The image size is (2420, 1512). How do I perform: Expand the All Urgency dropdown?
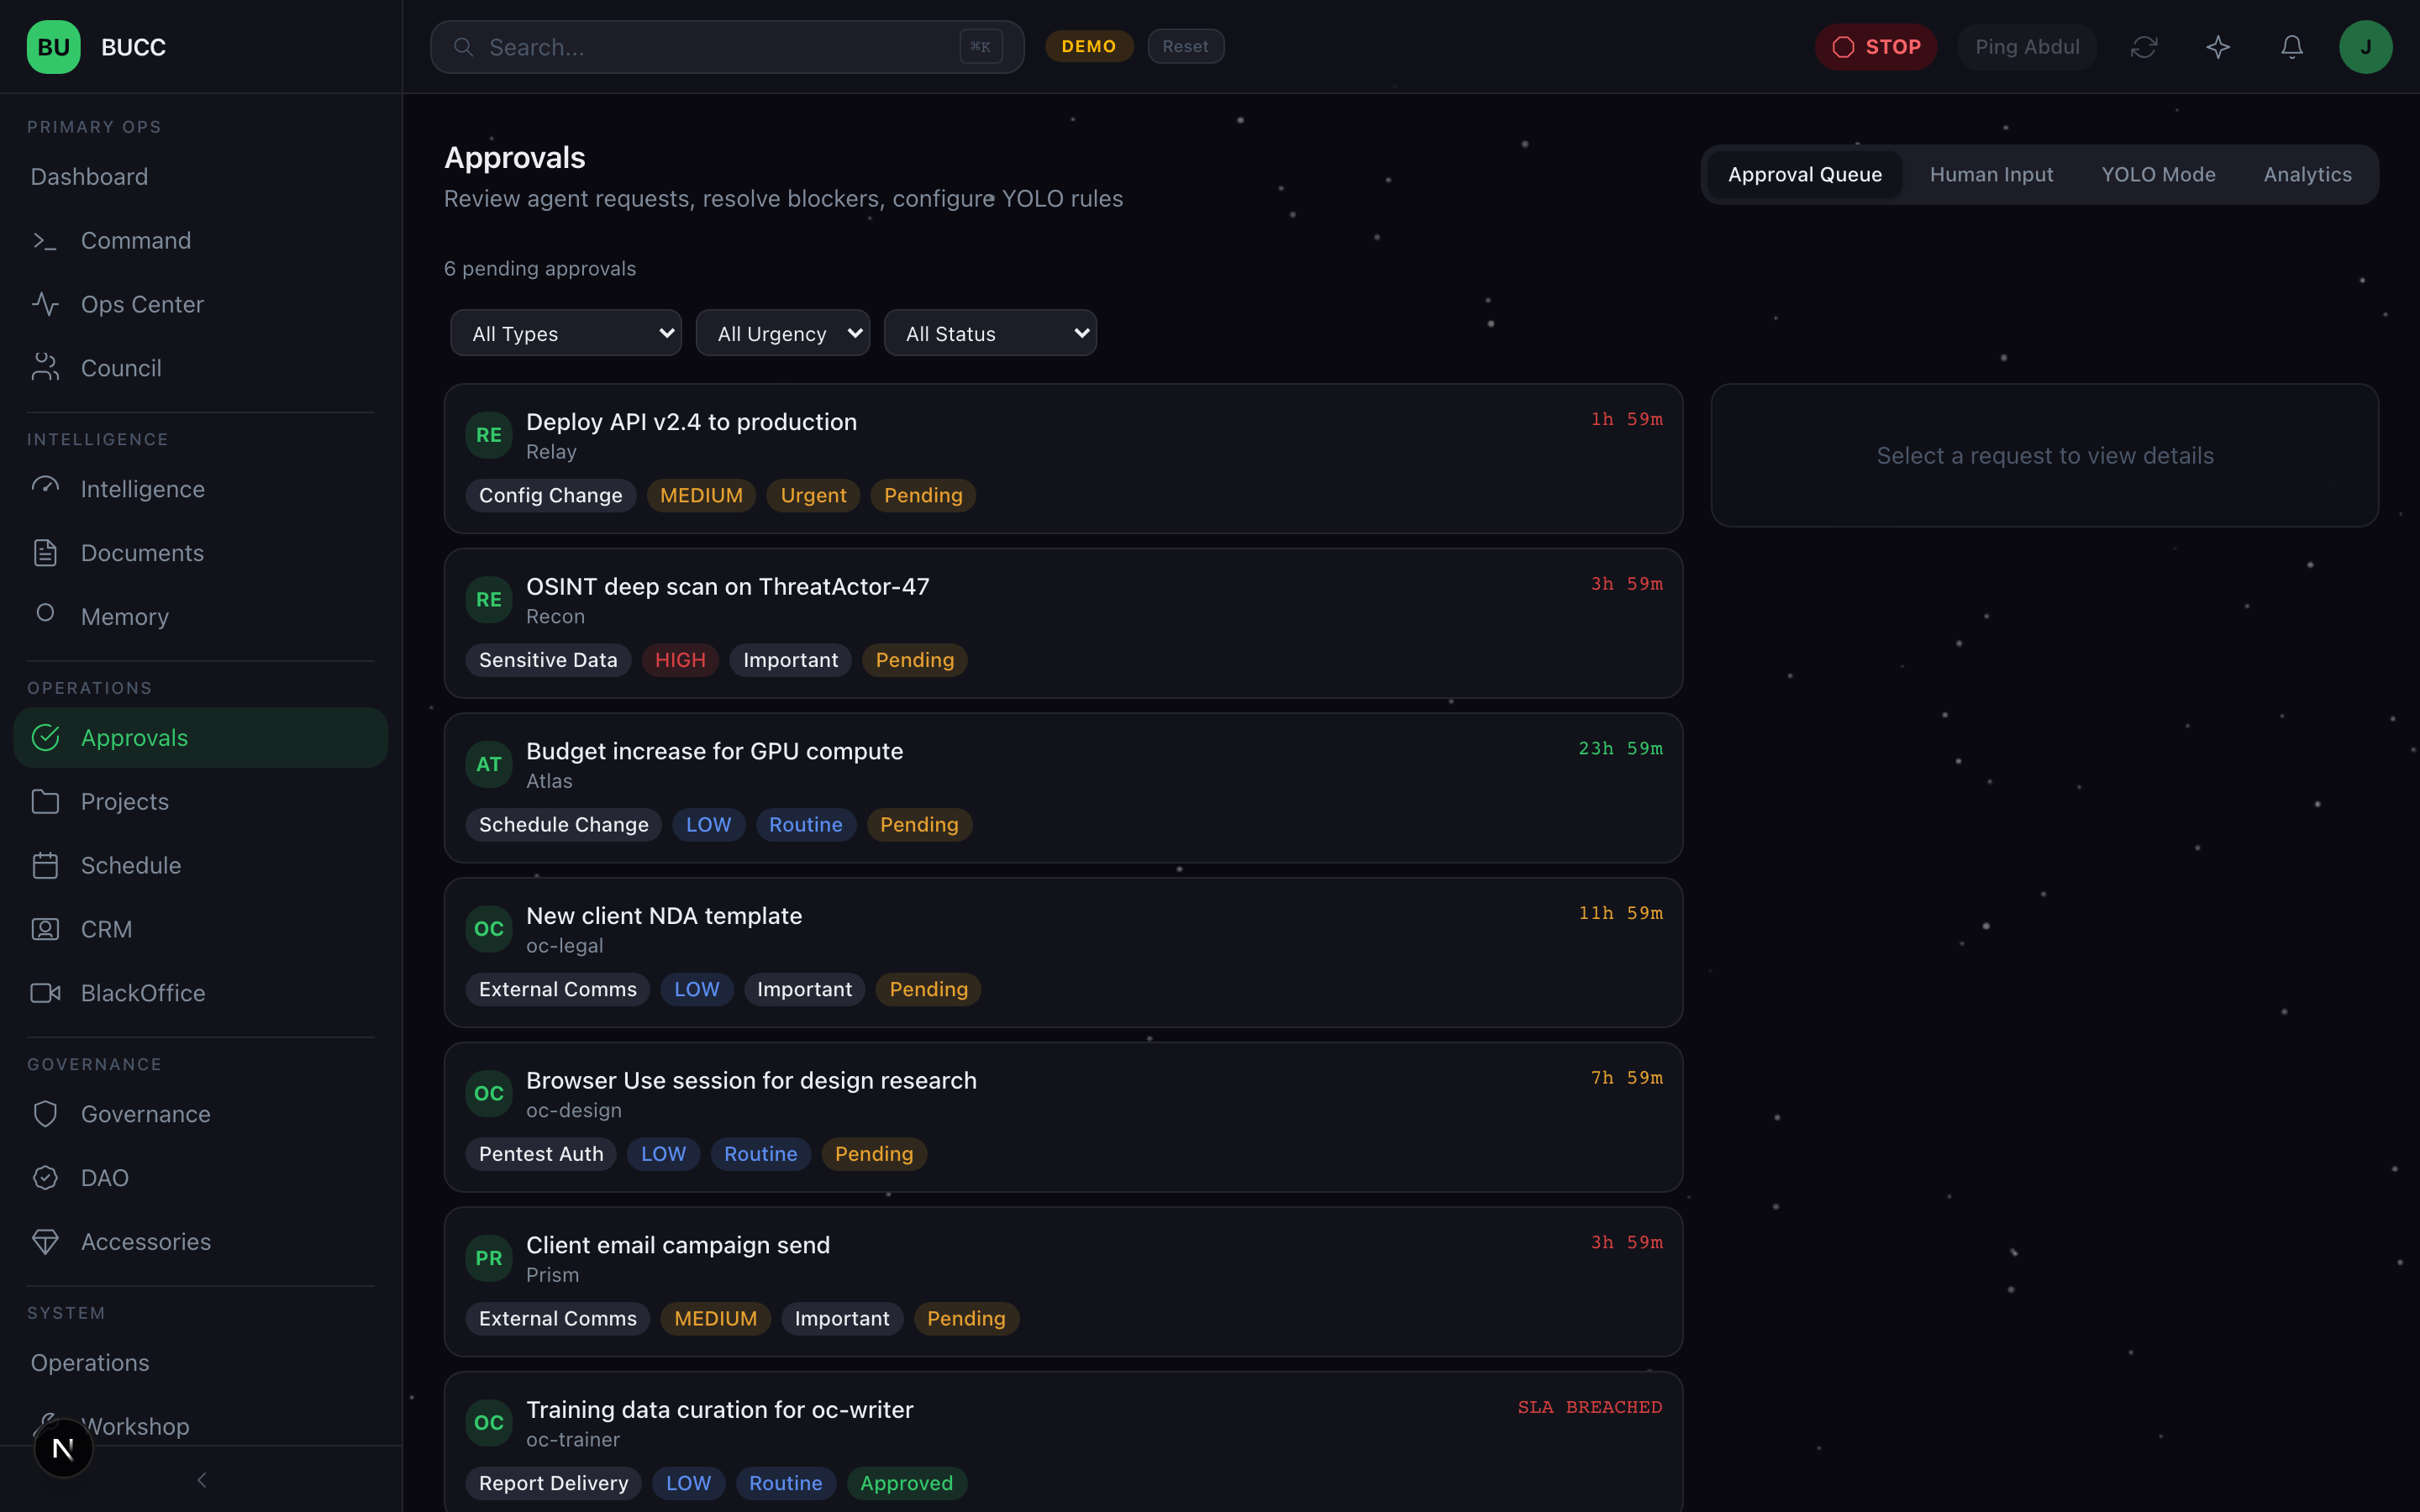[783, 334]
